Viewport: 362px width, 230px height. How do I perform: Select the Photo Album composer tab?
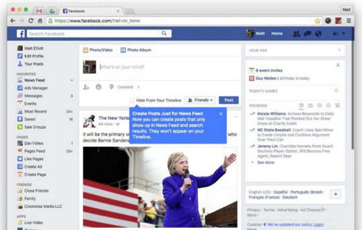point(135,50)
